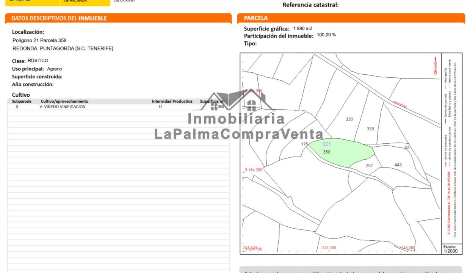470x273 pixels.
Task: Click the red coordinate label '3.184.300'
Action: click(254, 91)
